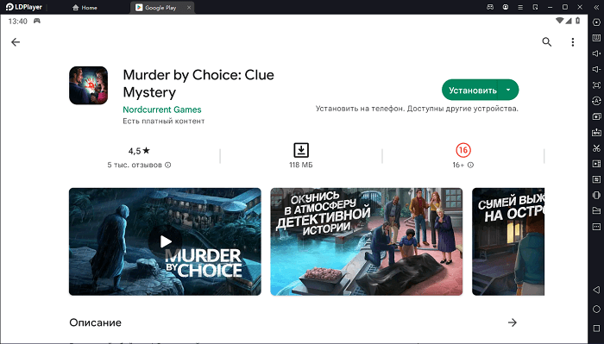Open the keyboard mapping tool
Viewport: 604px width, 344px height.
coord(596,38)
